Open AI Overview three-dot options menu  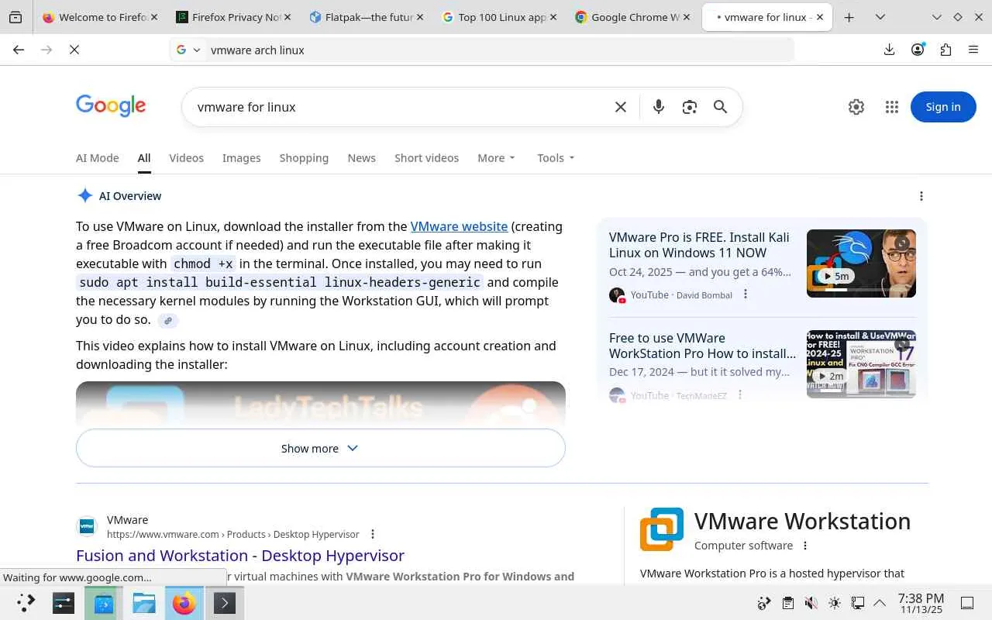(x=921, y=196)
